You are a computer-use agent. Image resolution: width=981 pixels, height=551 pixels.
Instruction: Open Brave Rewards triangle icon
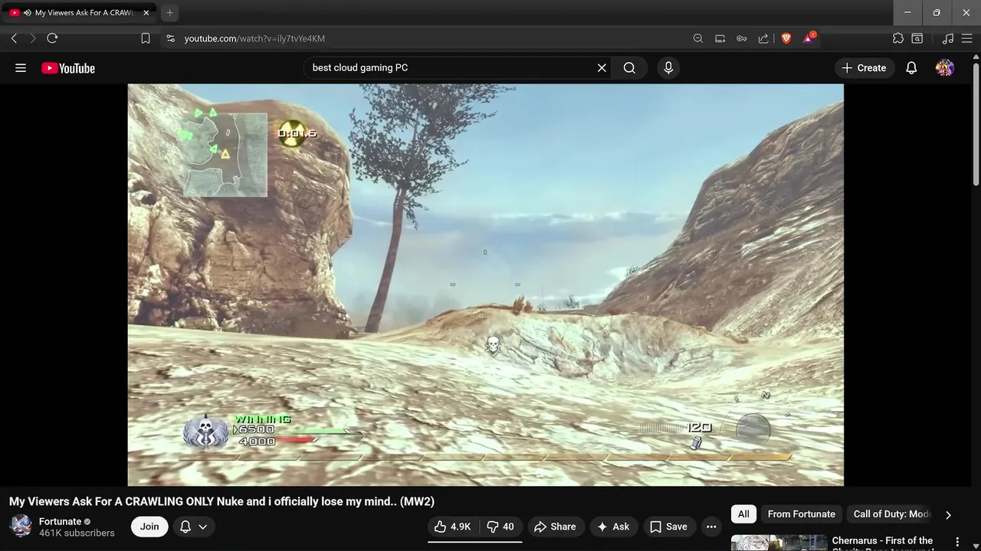pyautogui.click(x=809, y=38)
